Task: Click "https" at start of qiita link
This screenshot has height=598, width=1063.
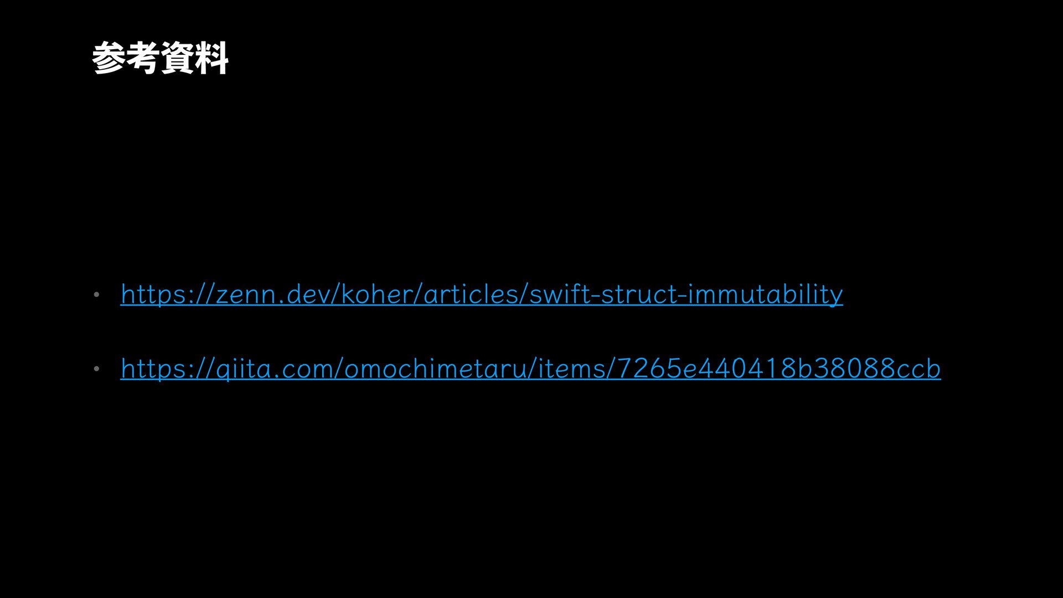Action: [153, 369]
